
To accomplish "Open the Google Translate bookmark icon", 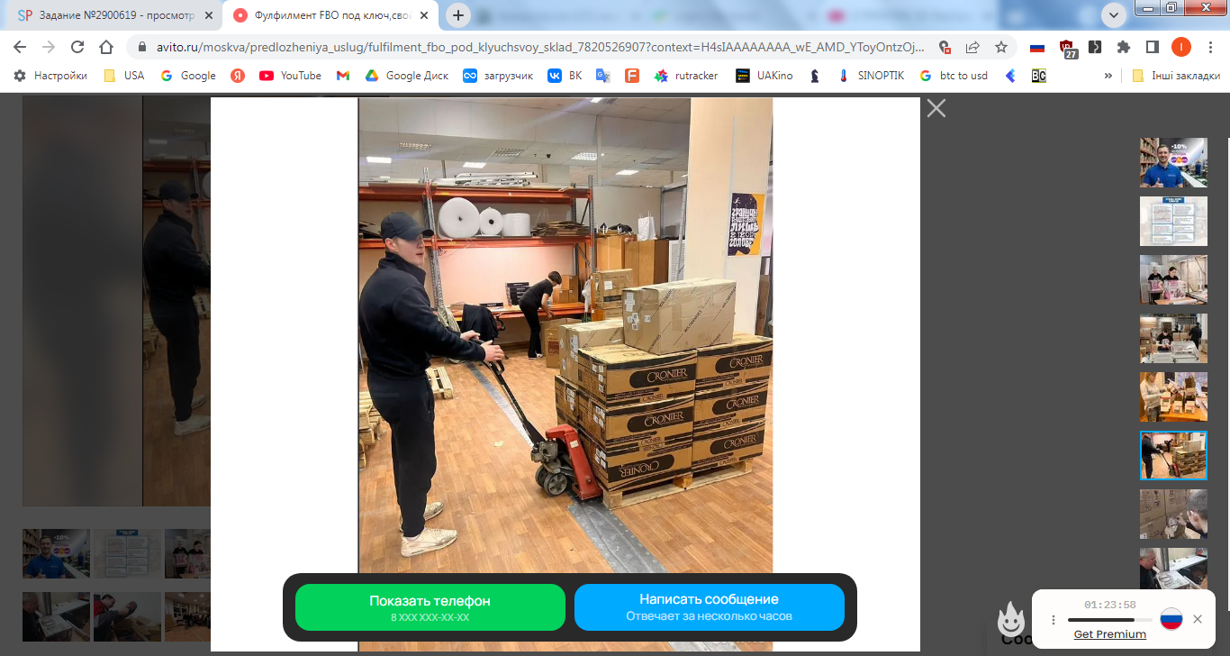I will pos(603,76).
